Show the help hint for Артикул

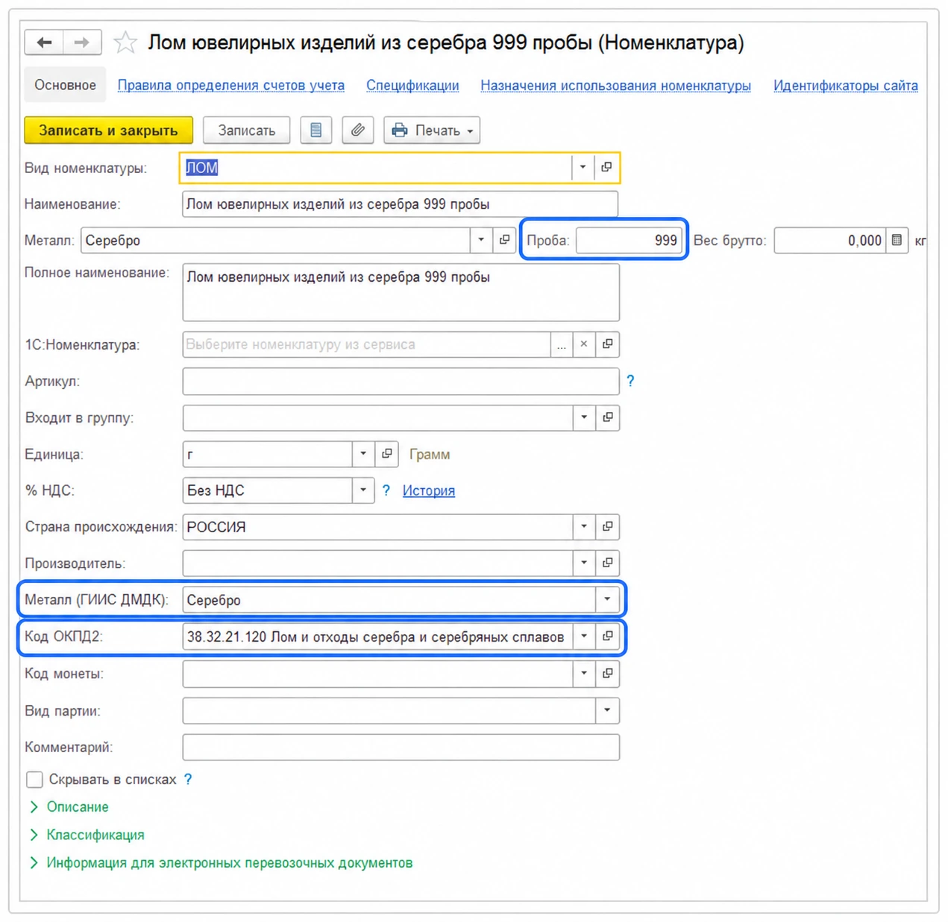(630, 381)
